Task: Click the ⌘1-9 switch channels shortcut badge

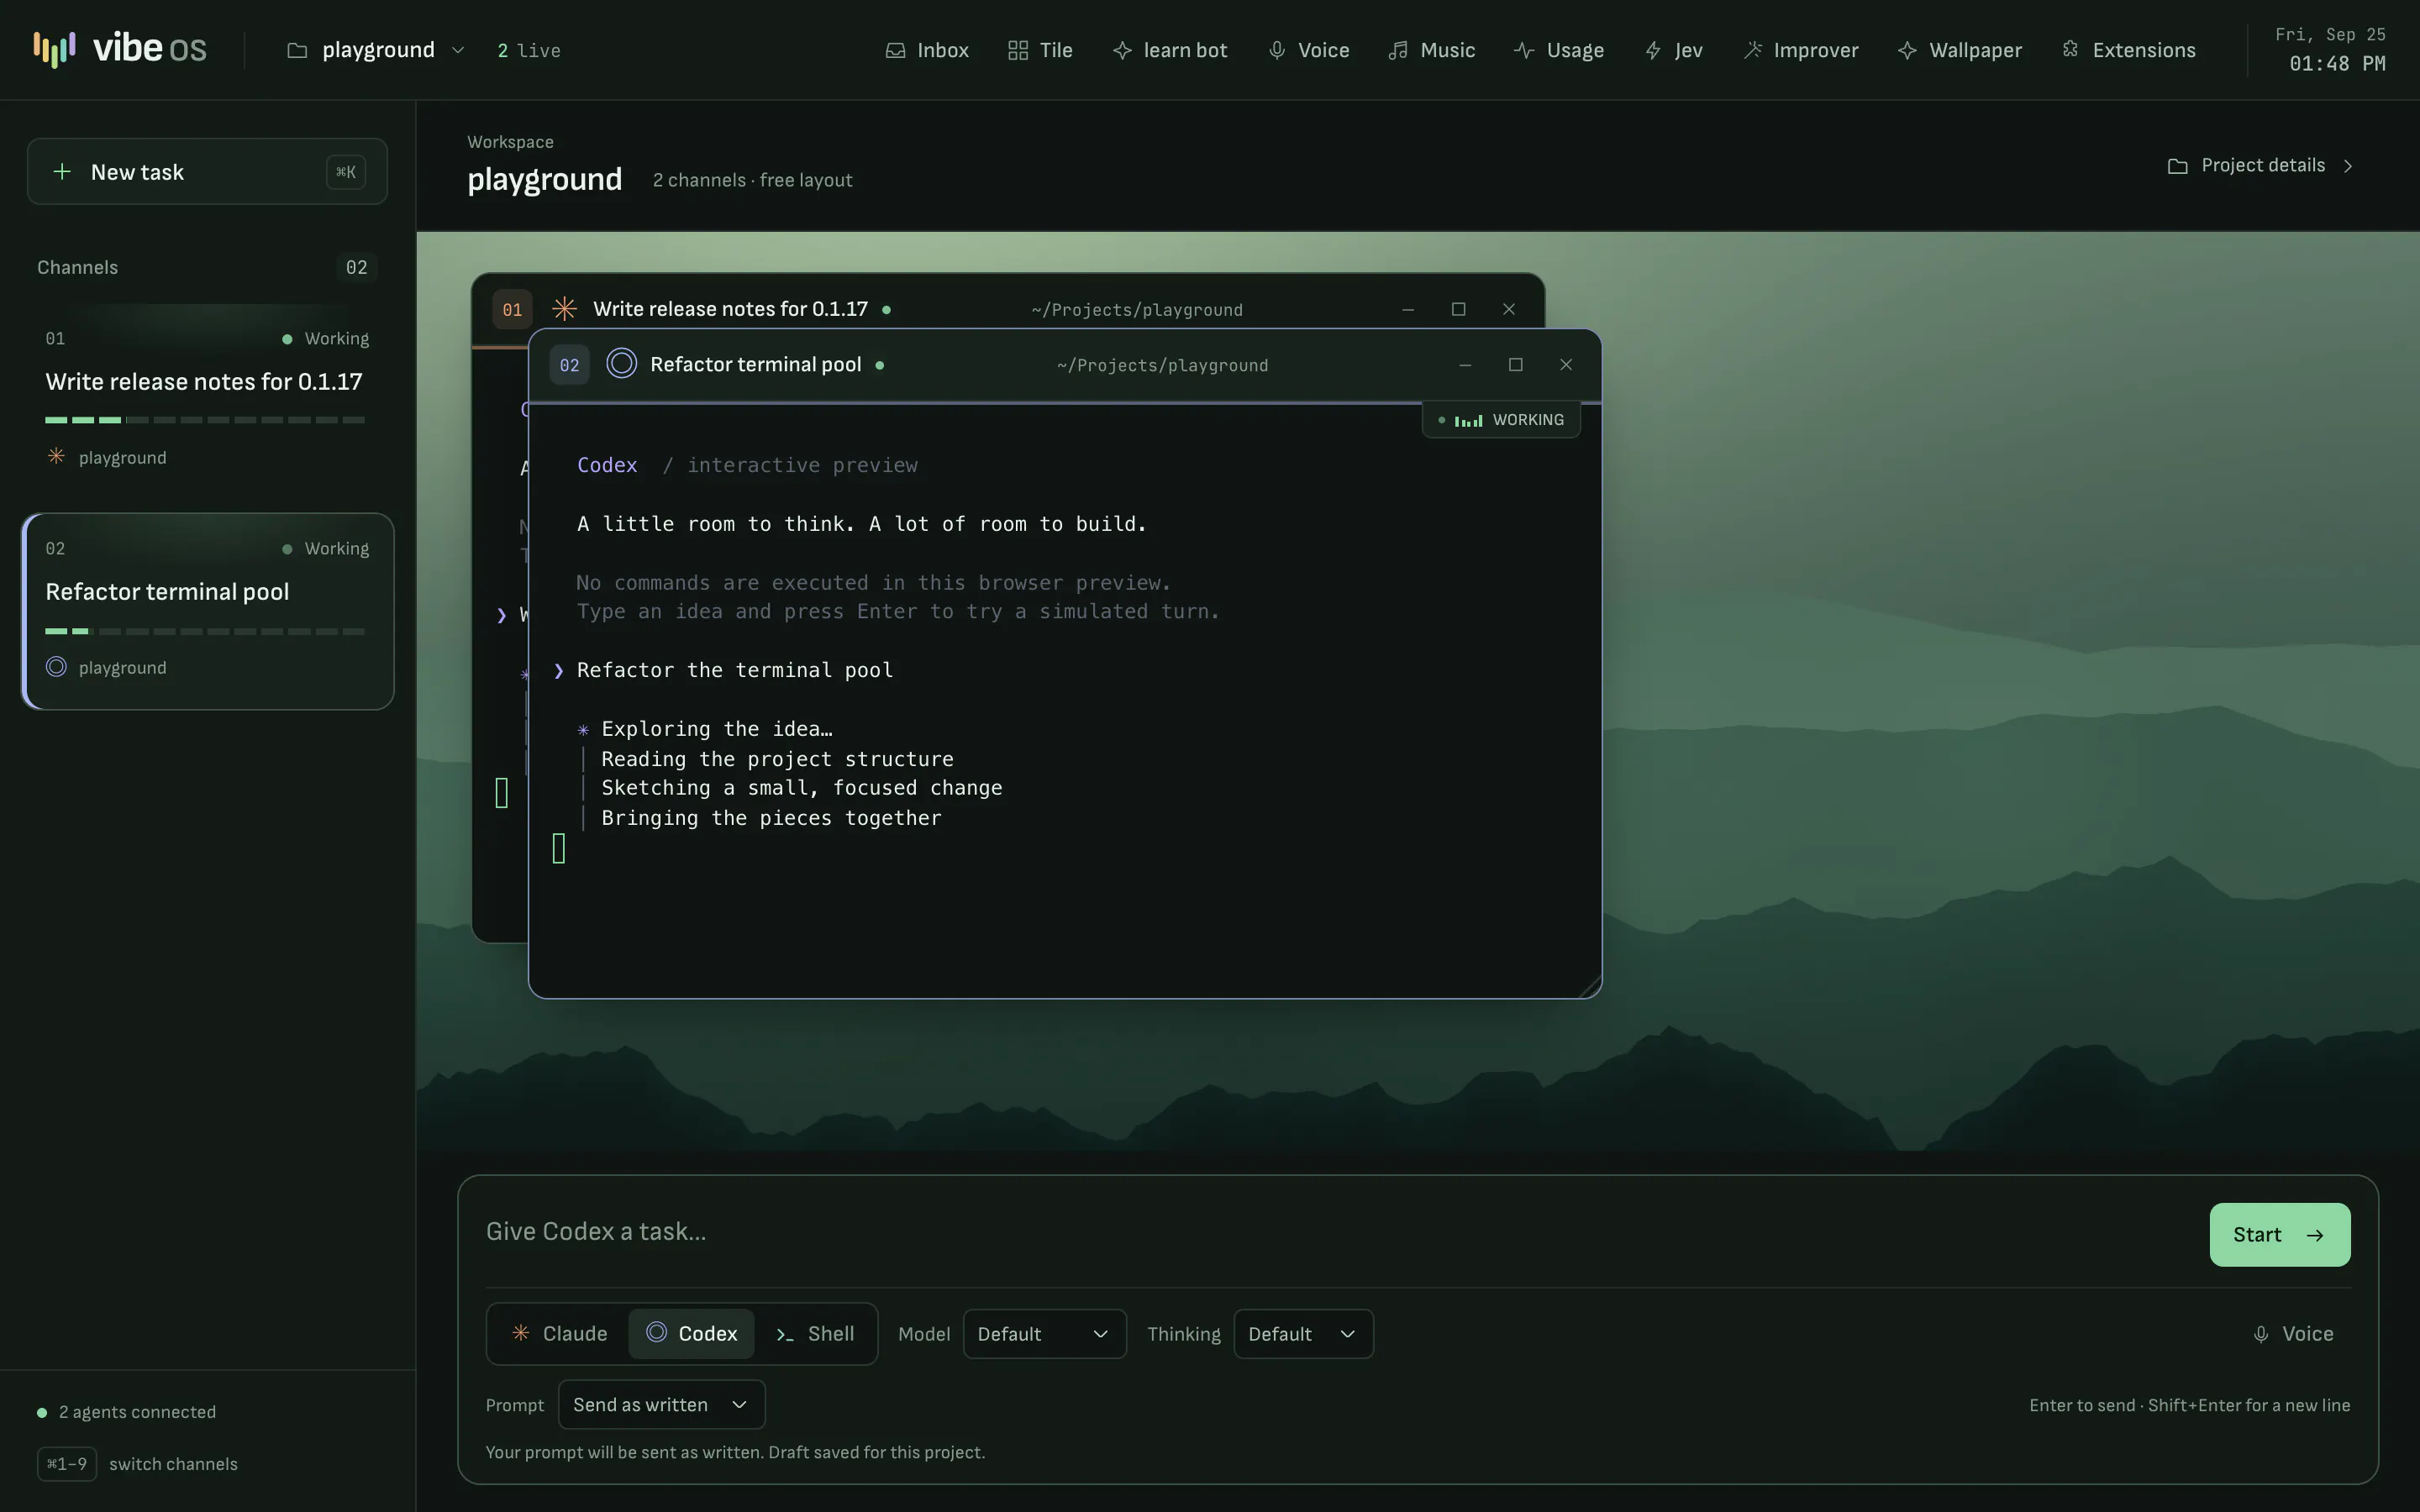Action: tap(67, 1464)
